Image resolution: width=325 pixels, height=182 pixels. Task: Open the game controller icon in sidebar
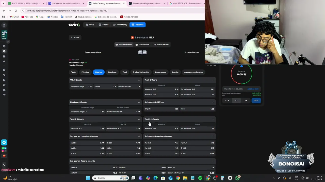point(4,90)
